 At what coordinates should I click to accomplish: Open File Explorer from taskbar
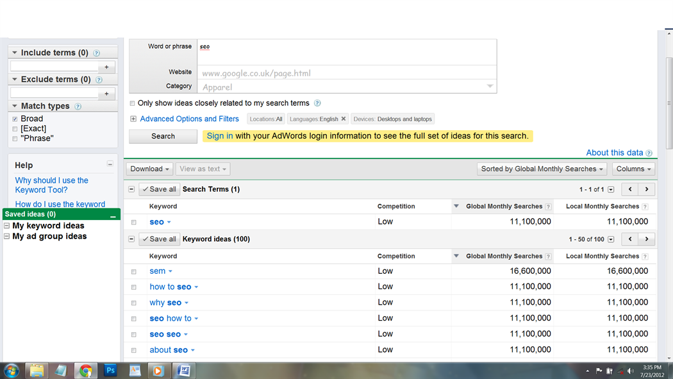[x=37, y=371]
